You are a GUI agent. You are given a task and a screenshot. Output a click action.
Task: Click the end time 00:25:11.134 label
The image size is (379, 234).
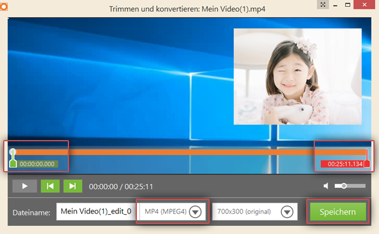[x=343, y=164]
